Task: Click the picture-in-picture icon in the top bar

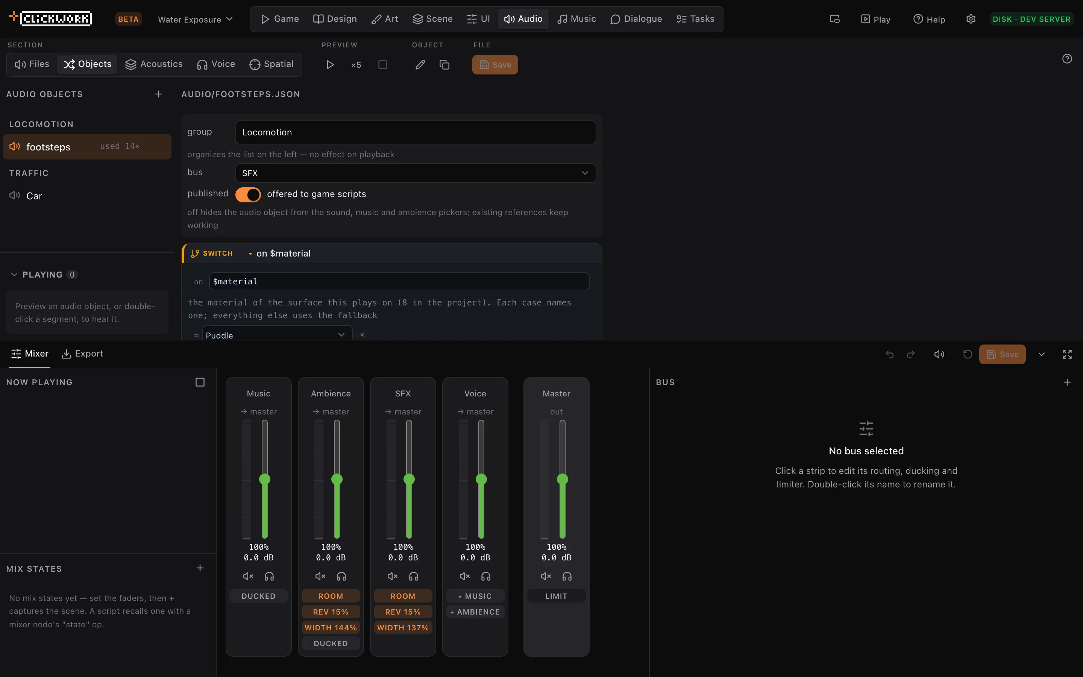Action: [835, 19]
